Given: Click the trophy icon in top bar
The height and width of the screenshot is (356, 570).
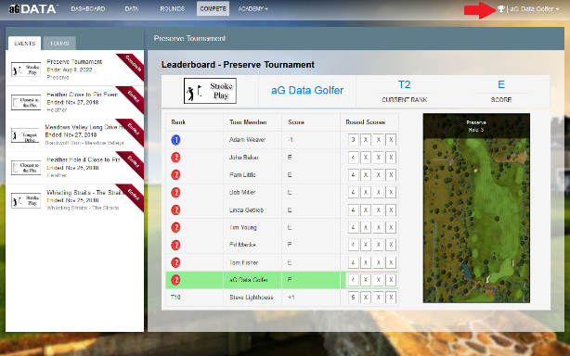Looking at the screenshot, I should click(x=501, y=8).
